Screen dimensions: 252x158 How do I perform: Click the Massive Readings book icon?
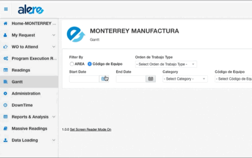point(6,128)
